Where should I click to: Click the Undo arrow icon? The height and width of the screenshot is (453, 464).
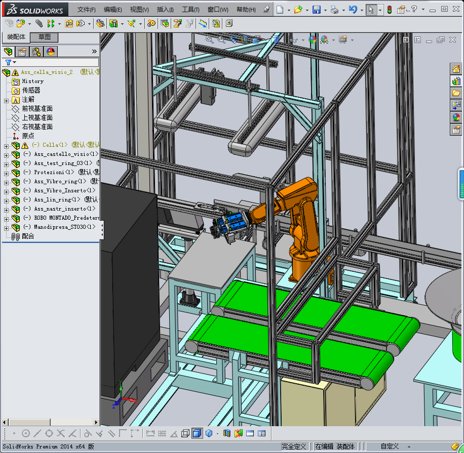coord(353,10)
